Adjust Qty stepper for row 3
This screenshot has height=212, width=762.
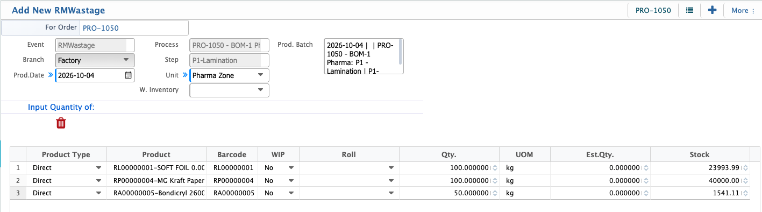(x=495, y=193)
